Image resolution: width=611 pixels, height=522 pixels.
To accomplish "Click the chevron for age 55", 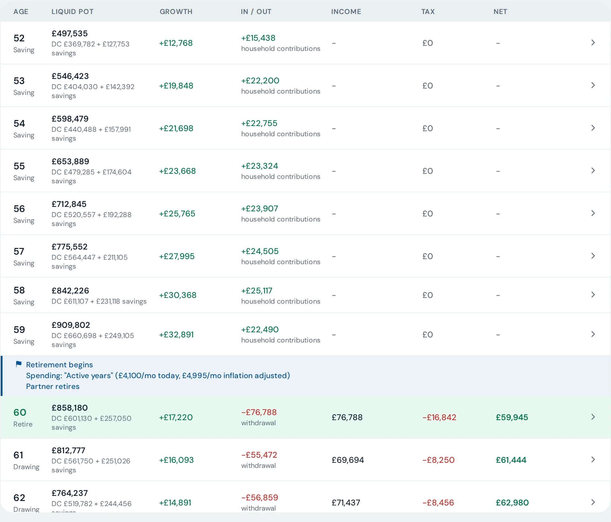I will [x=593, y=171].
